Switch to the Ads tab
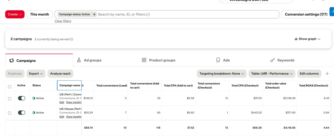The height and width of the screenshot is (138, 334). coord(223,60)
